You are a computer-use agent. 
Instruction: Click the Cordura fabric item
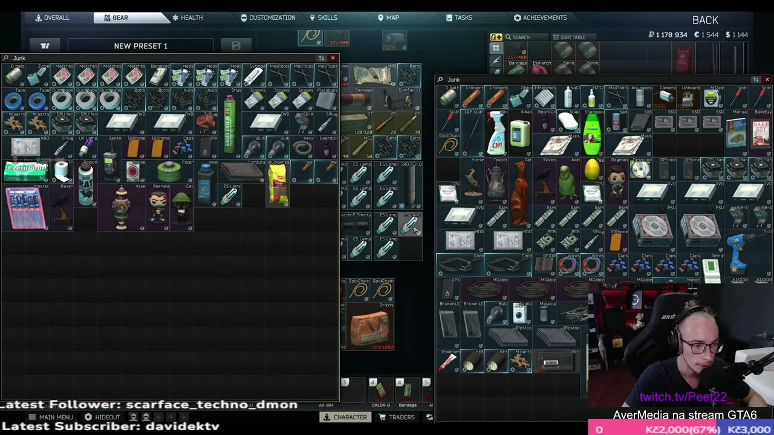(242, 172)
